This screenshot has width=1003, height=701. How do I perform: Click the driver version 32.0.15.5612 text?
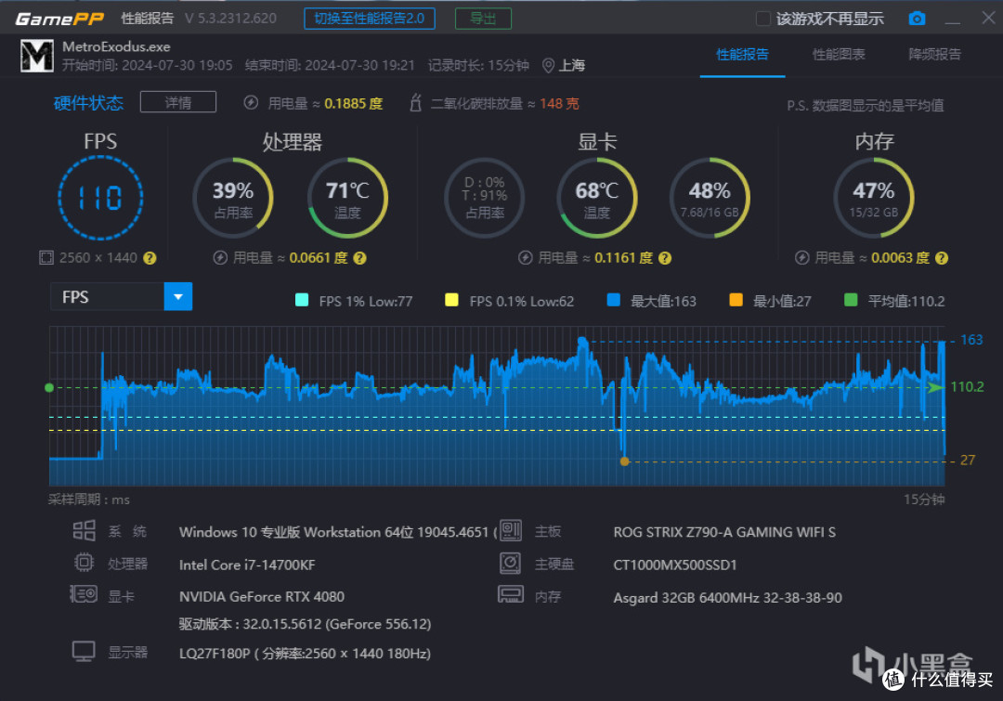click(306, 624)
